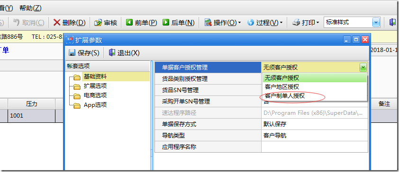Choose 客户地区授权 in the dropdown list
This screenshot has width=399, height=172.
(315, 87)
